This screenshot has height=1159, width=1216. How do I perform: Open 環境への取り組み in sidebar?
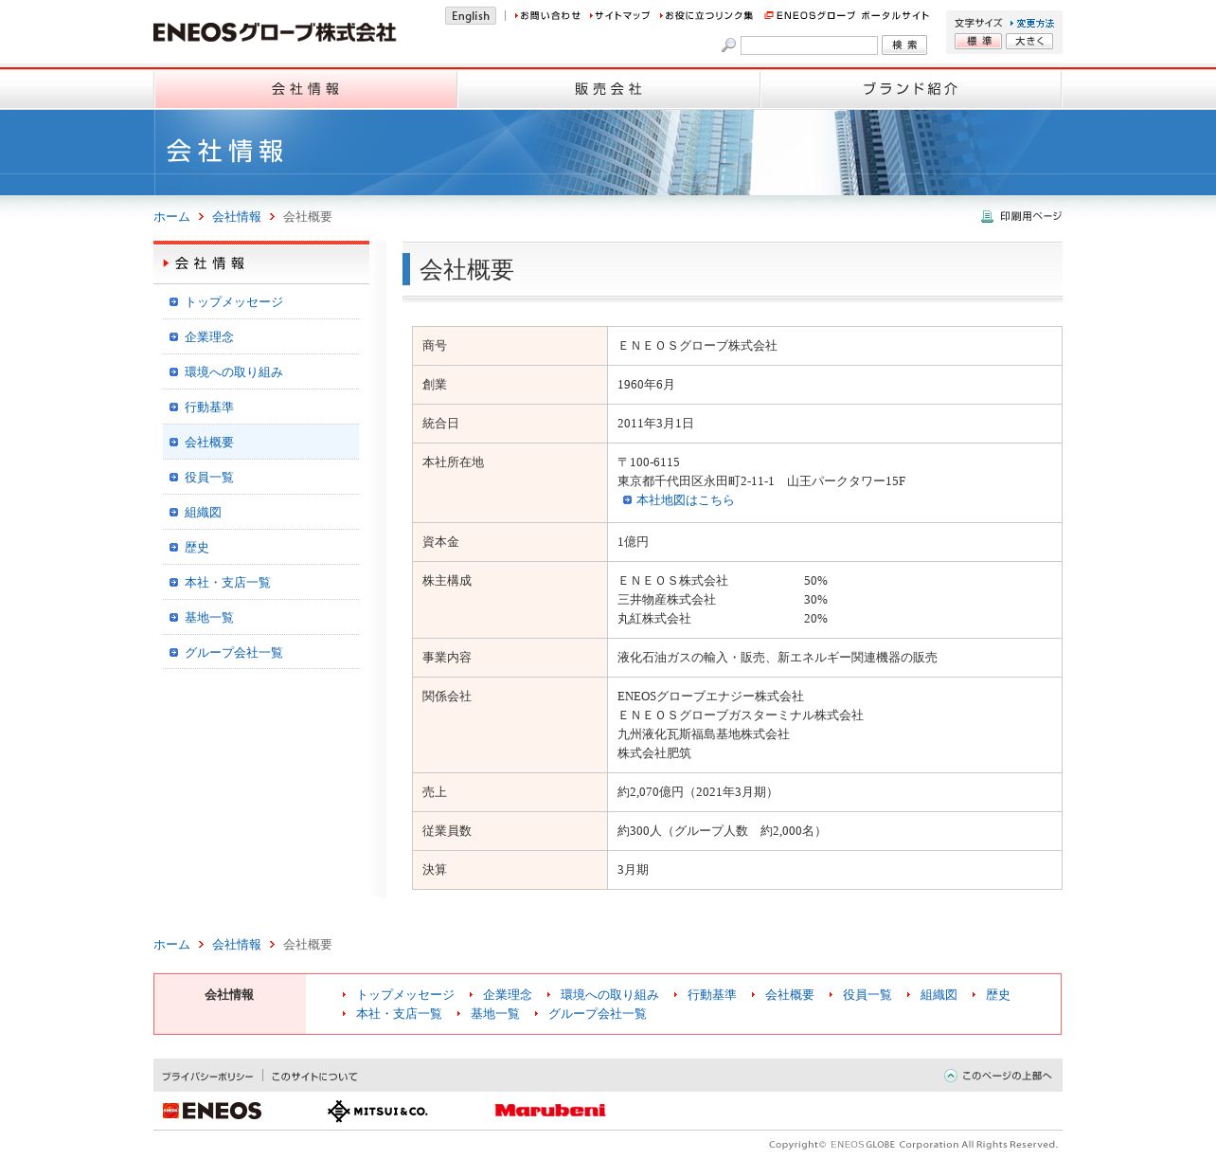(234, 372)
